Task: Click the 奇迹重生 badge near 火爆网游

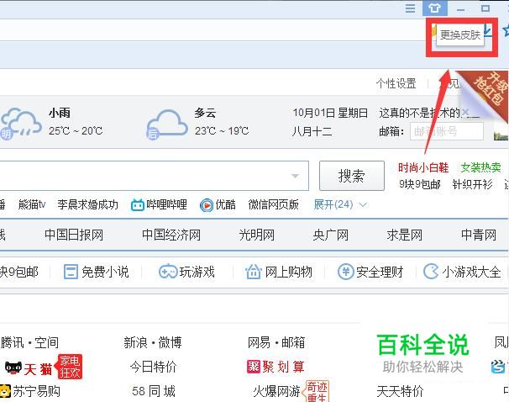Action: (x=316, y=391)
